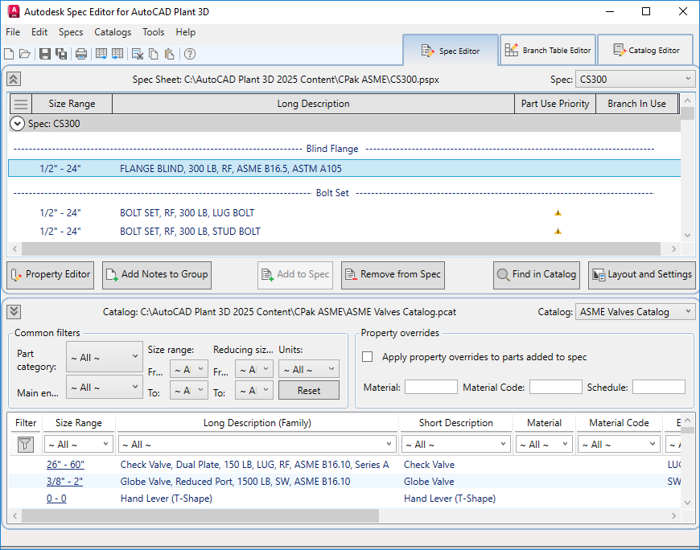700x550 pixels.
Task: Click the catalog grid horizontal scrollbar thumb
Action: [x=200, y=515]
